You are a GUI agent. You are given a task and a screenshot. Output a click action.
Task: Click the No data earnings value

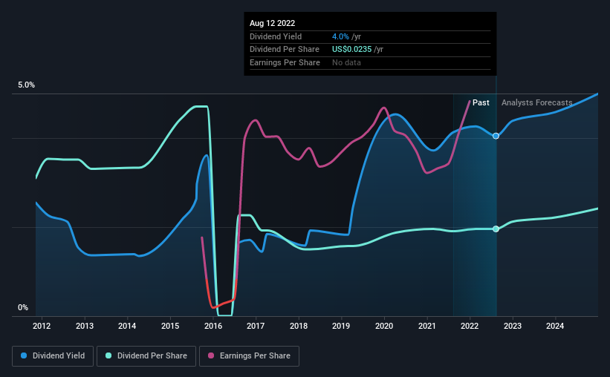[x=346, y=62]
